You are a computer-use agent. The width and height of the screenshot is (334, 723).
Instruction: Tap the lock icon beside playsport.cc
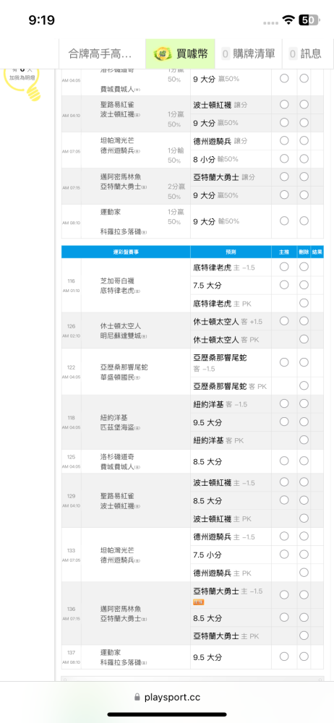pos(137,698)
